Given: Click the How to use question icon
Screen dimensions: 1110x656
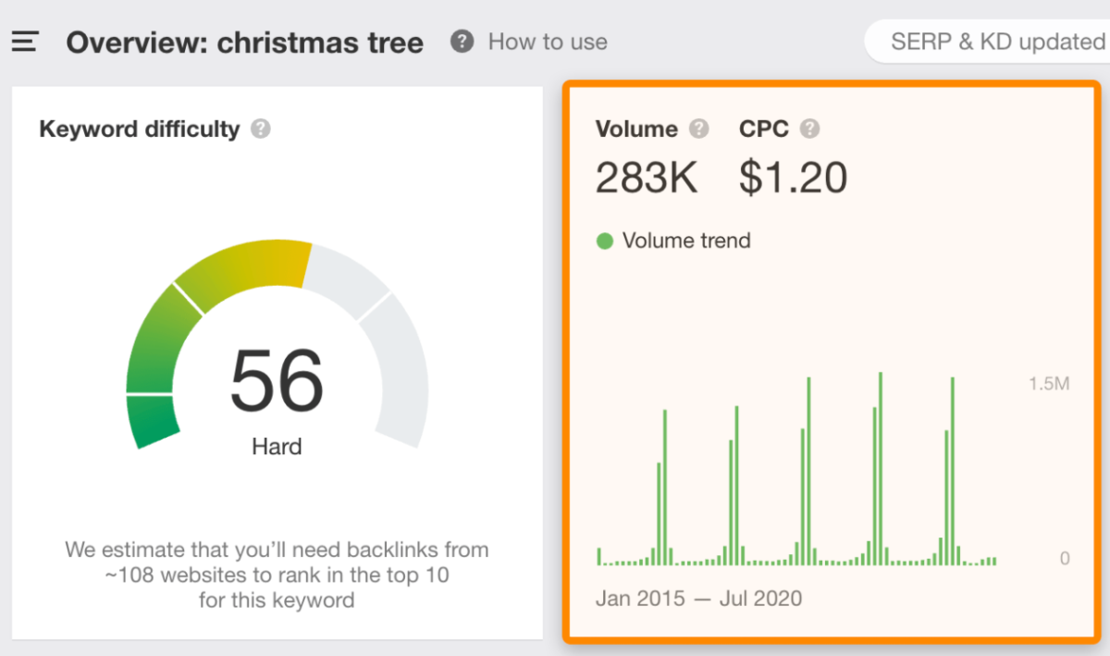Looking at the screenshot, I should [462, 42].
